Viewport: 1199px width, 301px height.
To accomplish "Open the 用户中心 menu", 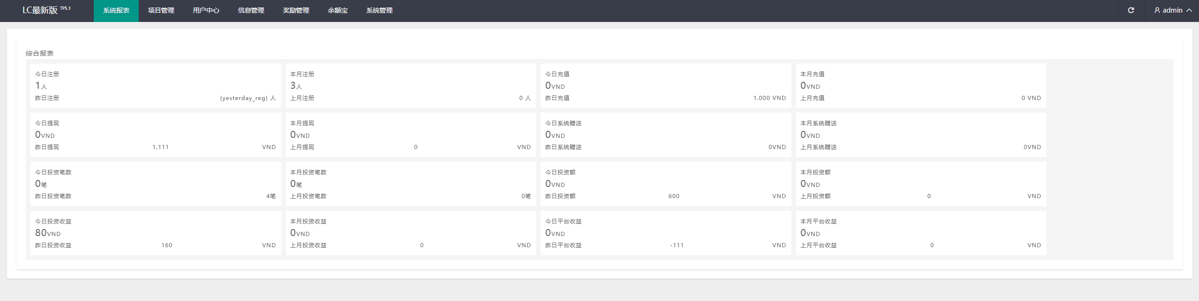I will click(x=206, y=10).
